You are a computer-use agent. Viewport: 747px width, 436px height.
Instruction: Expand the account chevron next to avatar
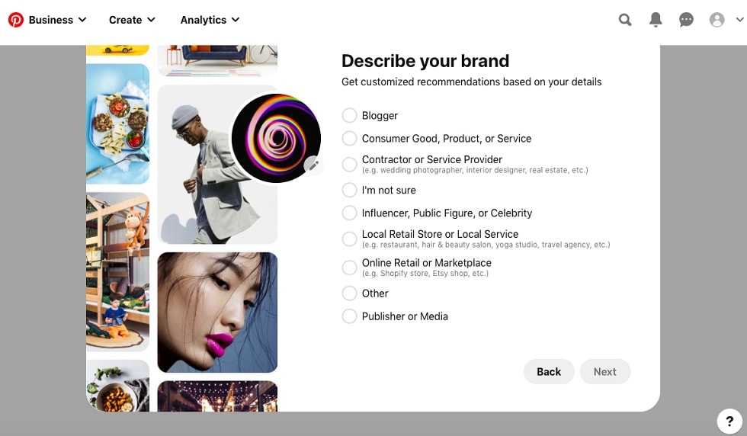click(739, 20)
